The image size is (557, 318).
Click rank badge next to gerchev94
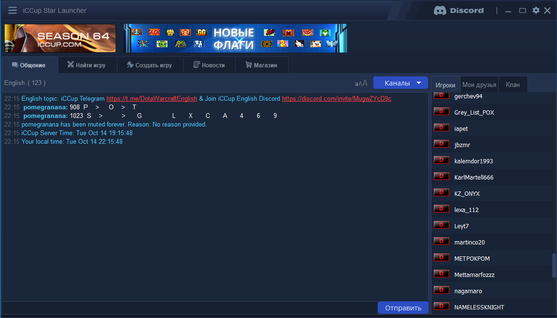click(x=441, y=95)
